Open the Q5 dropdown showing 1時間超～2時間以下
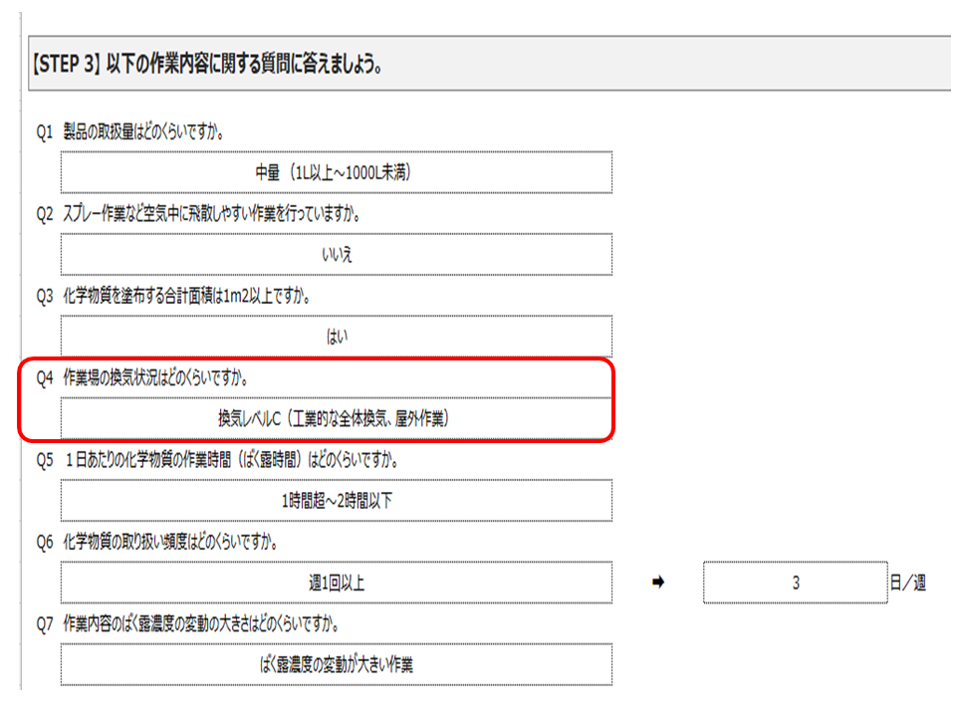The width and height of the screenshot is (956, 717). point(336,501)
